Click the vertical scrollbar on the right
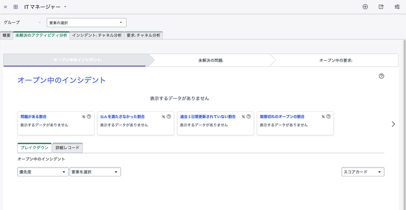The image size is (406, 210). click(x=404, y=124)
